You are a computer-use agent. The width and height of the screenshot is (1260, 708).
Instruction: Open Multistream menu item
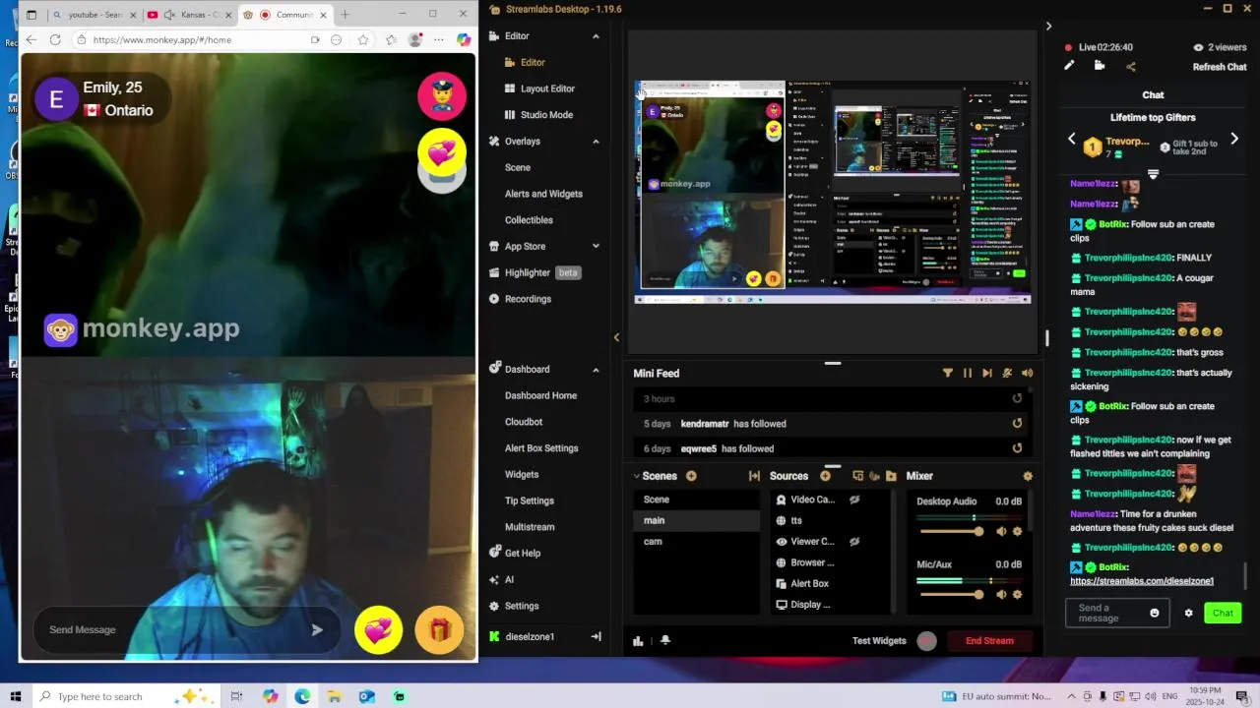pyautogui.click(x=530, y=527)
